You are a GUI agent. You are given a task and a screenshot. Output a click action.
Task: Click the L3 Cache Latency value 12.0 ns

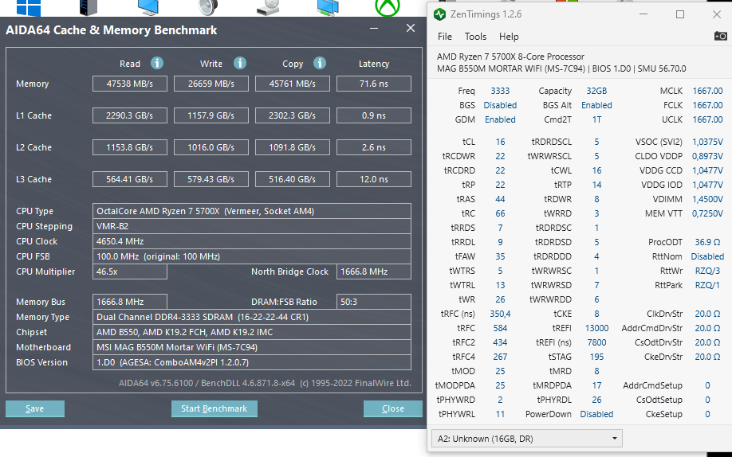[x=373, y=179]
